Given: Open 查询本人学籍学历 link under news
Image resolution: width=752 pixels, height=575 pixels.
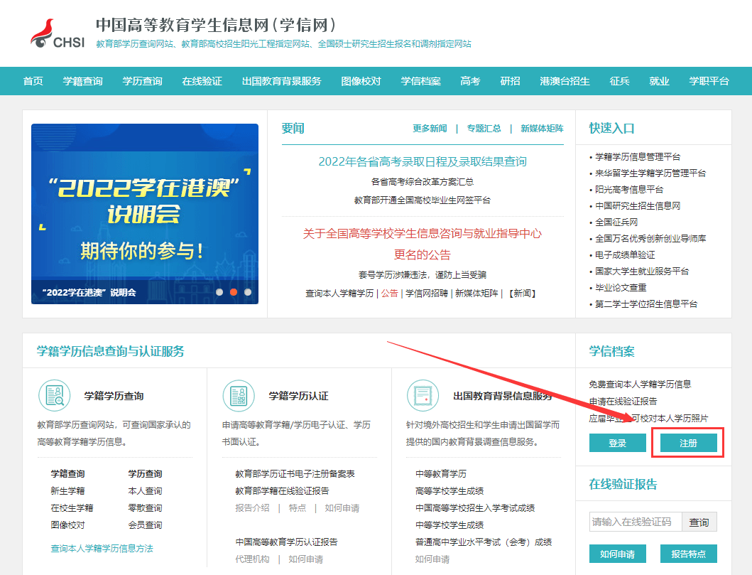Looking at the screenshot, I should tap(339, 294).
